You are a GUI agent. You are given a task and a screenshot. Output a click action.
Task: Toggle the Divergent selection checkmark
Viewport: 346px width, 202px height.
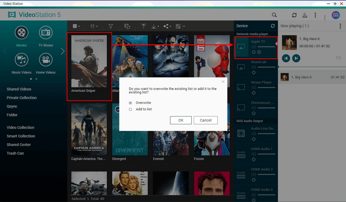point(117,109)
